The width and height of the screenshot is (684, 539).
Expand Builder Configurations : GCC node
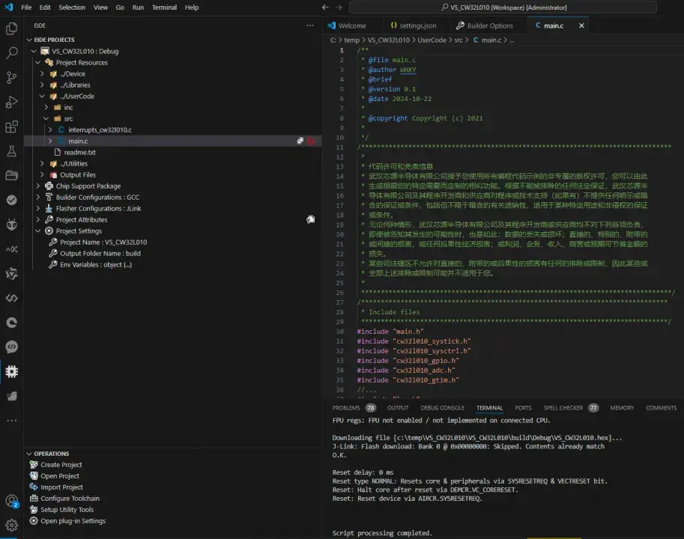38,197
